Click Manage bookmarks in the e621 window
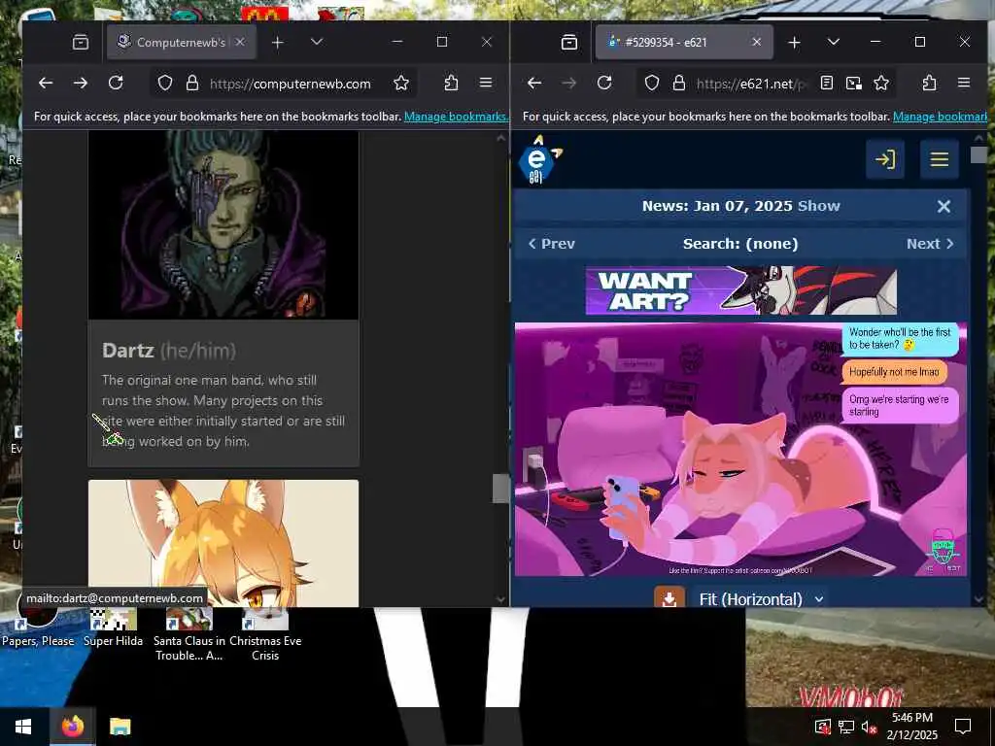Viewport: 995px width, 746px height. click(940, 117)
